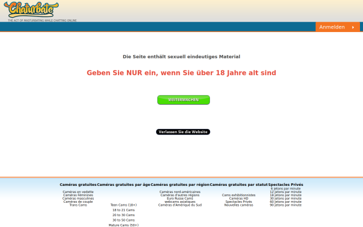Click the green WEITERMACHEN button
Viewport: 363px width, 227px height.
click(183, 100)
